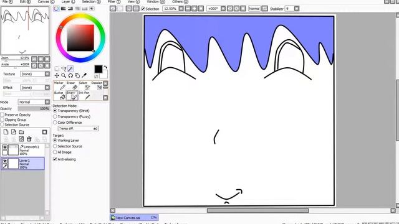This screenshot has width=399, height=224.
Task: Open the Others menu
Action: [180, 1]
